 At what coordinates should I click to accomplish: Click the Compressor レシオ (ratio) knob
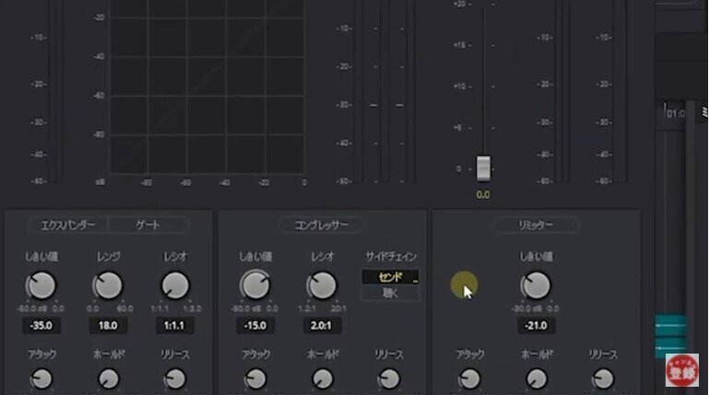tap(322, 285)
